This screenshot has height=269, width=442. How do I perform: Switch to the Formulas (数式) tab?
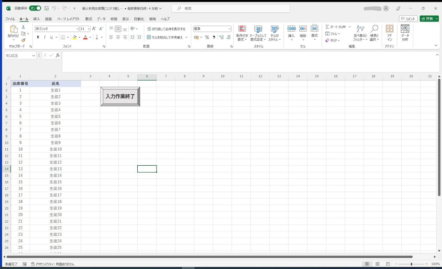coord(89,19)
